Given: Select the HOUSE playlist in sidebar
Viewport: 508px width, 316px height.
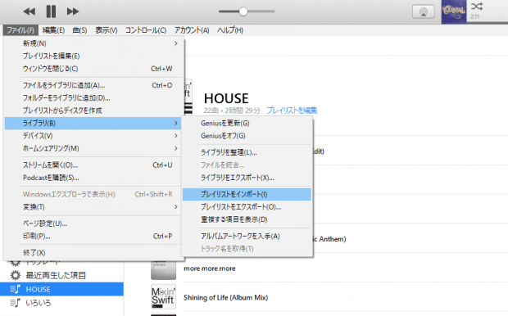Looking at the screenshot, I should pos(61,289).
